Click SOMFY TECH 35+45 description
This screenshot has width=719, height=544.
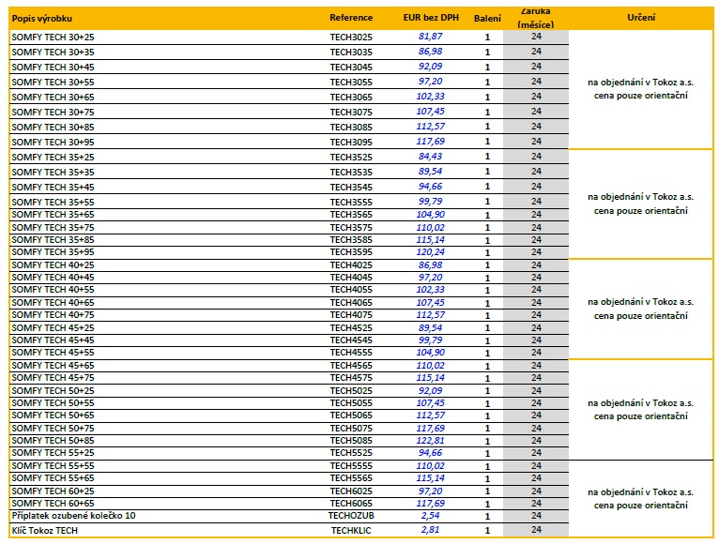[53, 188]
